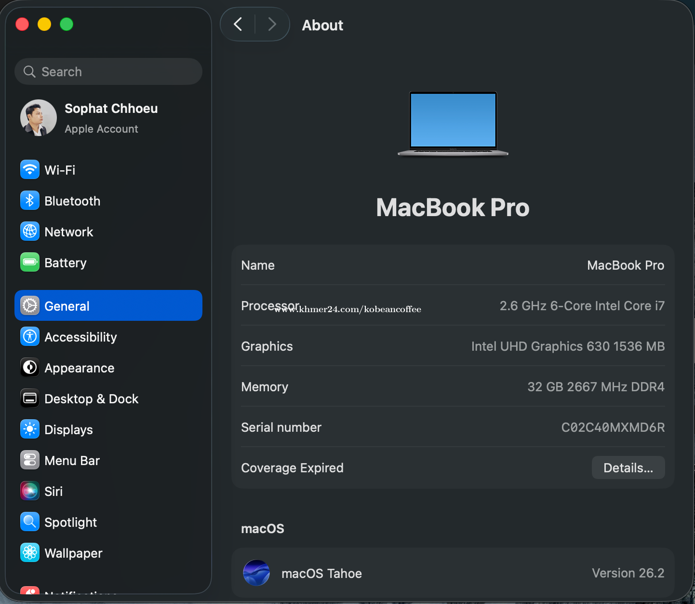This screenshot has height=604, width=695.
Task: Click the MacBook Pro name field
Action: pos(625,265)
